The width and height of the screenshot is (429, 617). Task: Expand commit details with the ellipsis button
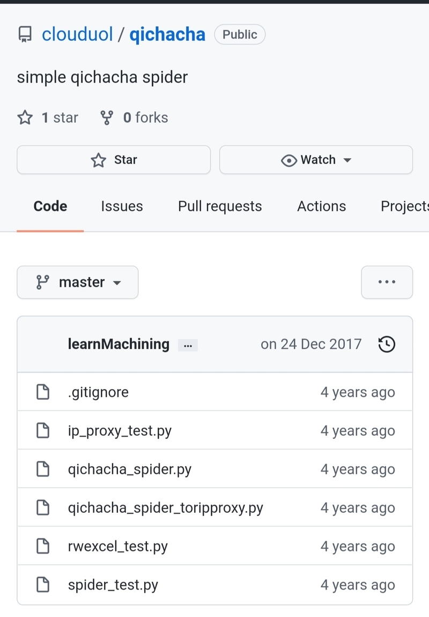pos(188,345)
